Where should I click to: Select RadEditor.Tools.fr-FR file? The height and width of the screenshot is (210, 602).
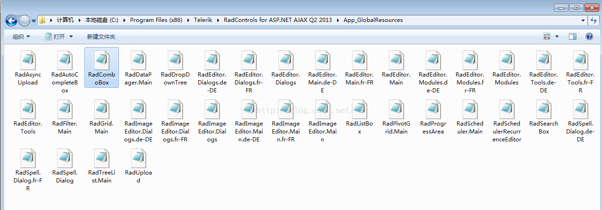pyautogui.click(x=581, y=71)
